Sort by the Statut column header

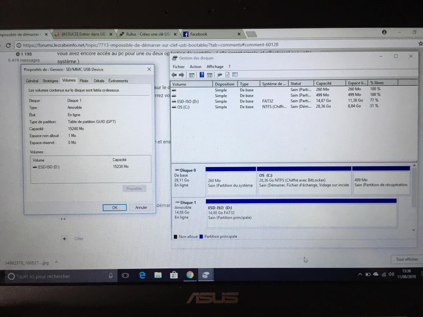point(301,84)
